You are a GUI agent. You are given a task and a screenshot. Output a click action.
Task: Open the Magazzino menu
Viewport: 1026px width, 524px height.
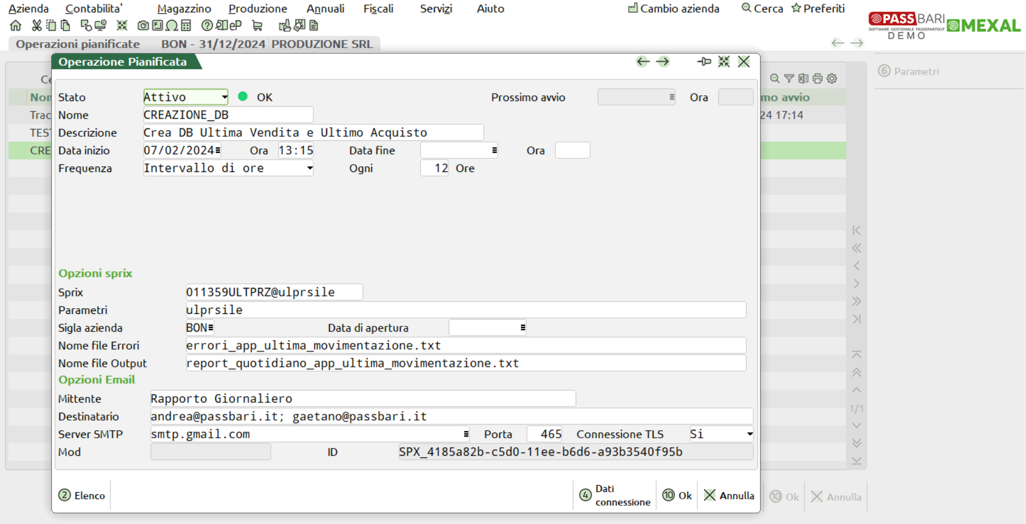(x=184, y=9)
